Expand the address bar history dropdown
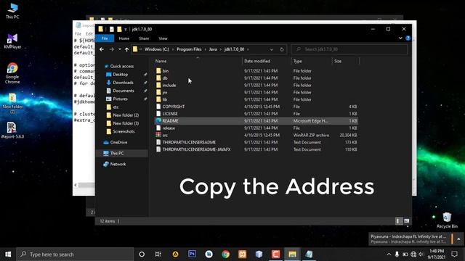Image resolution: width=465 pixels, height=261 pixels. tap(271, 49)
